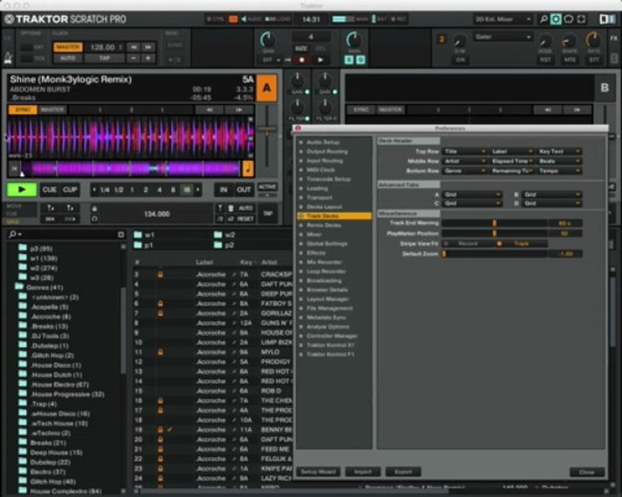
Task: Click the Export button in Preferences
Action: click(x=404, y=471)
